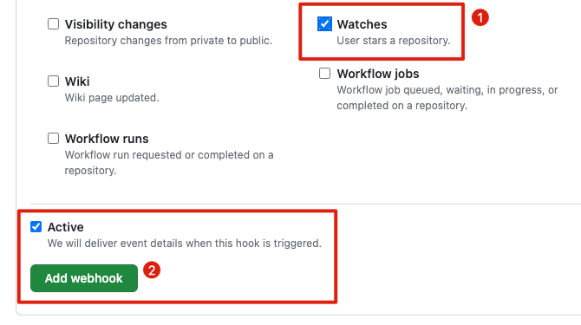581x325 pixels.
Task: Click the 'Workflow job queued, waiting' description
Action: [x=447, y=98]
